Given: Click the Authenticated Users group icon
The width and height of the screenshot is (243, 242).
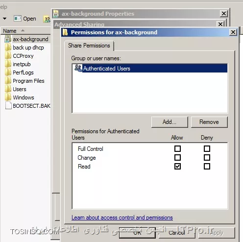Looking at the screenshot, I should click(78, 68).
